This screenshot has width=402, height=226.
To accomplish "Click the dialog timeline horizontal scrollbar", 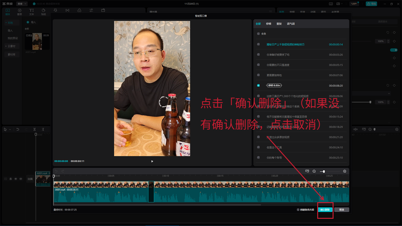I will pos(157,205).
